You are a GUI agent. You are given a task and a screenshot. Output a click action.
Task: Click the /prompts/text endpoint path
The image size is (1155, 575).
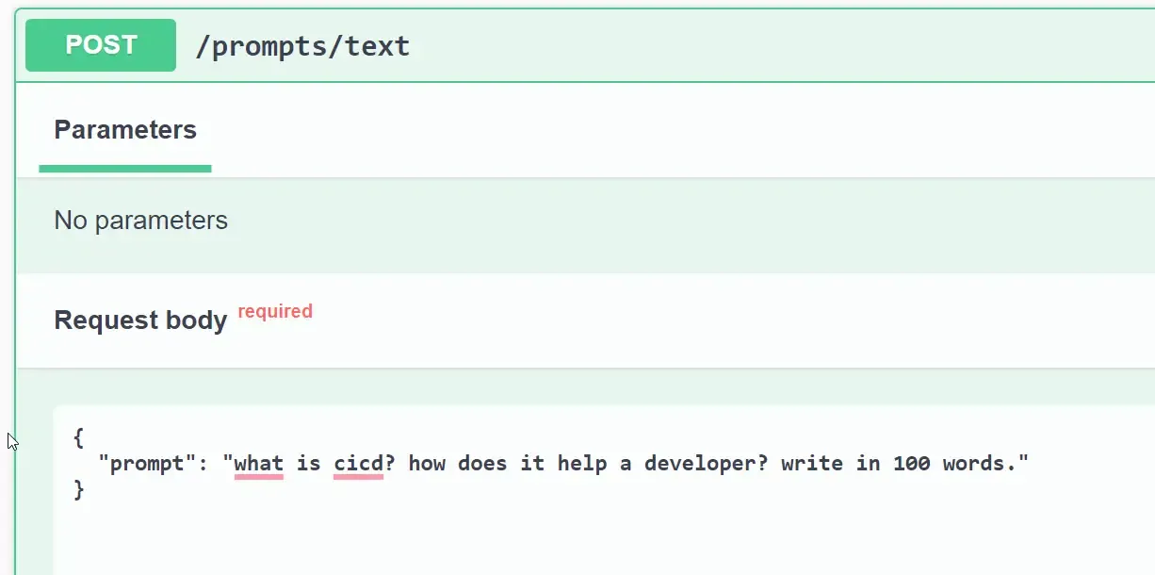[301, 46]
